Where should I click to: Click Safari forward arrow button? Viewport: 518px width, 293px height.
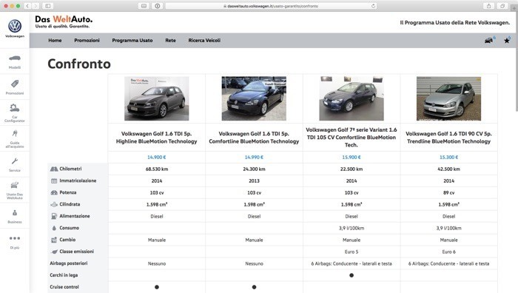[x=36, y=6]
